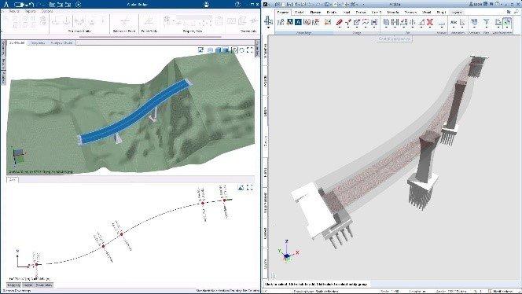
Task: Open the user profile icon in Allplan Bridge title bar
Action: [207, 5]
